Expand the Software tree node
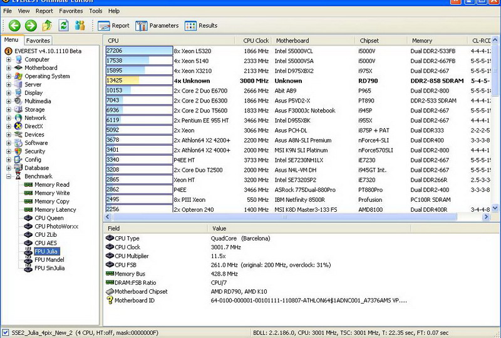 [x=9, y=143]
